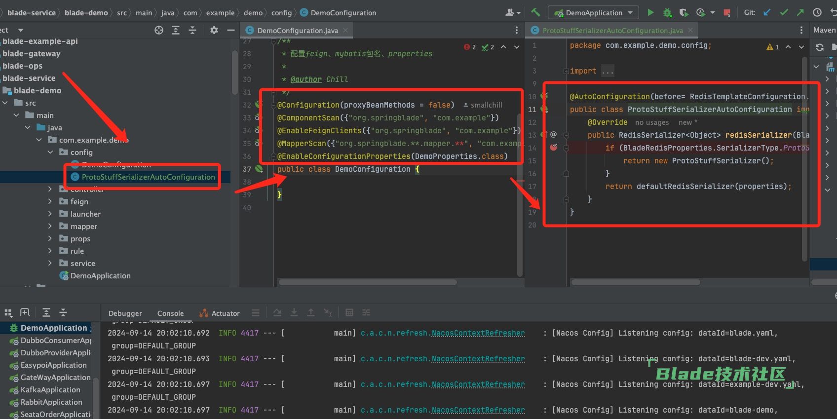Open the user account dropdown in toolbar

(513, 12)
